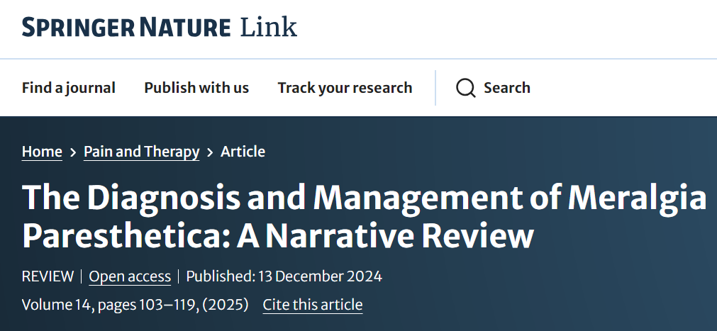Open the Publish with us menu

tap(196, 88)
